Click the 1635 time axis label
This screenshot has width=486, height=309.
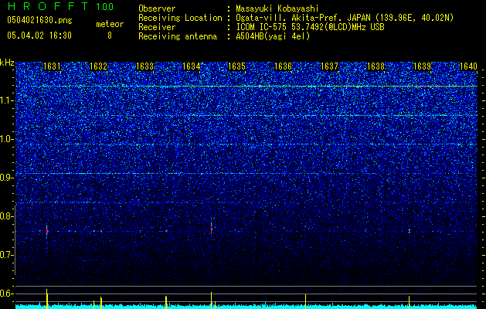(236, 66)
